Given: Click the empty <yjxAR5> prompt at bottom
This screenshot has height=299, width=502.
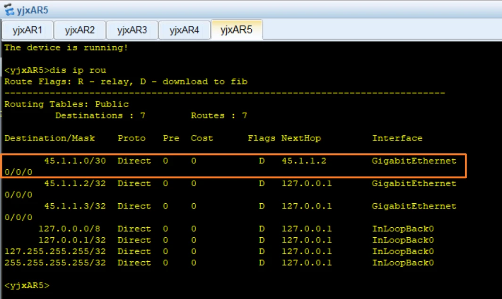Looking at the screenshot, I should point(27,285).
